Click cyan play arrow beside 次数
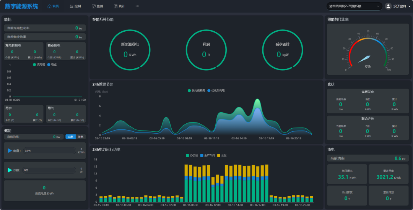The width and height of the screenshot is (413, 210). tap(10, 170)
